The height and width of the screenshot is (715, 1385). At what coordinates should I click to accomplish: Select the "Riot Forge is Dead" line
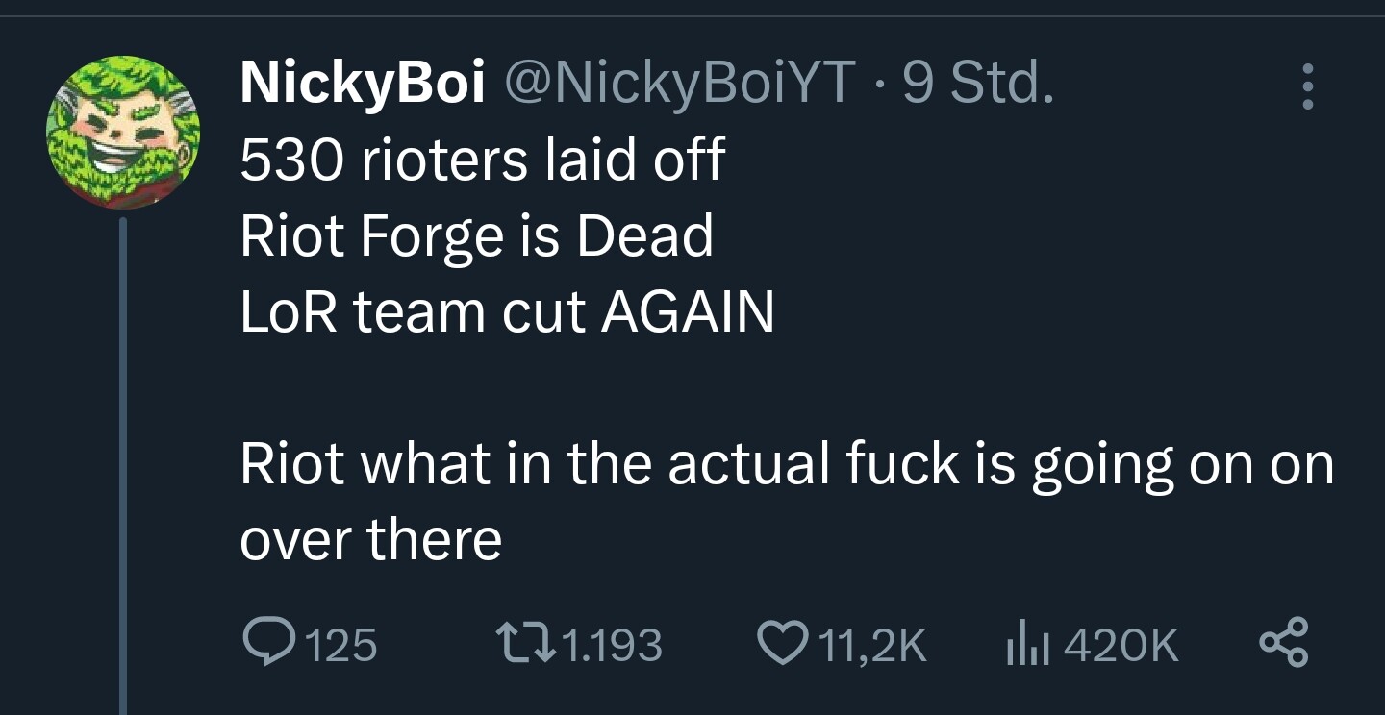(x=476, y=236)
